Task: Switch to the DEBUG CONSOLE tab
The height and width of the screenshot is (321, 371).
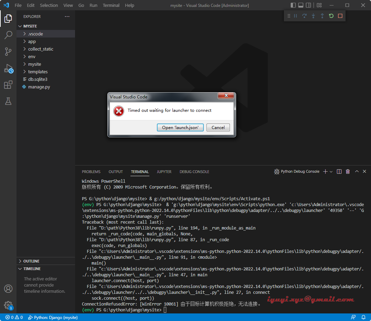Action: (x=194, y=171)
